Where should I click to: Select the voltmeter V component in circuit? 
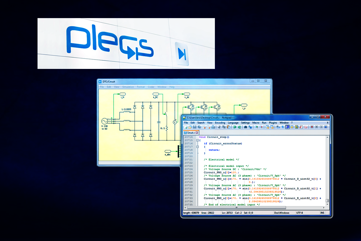(x=174, y=122)
